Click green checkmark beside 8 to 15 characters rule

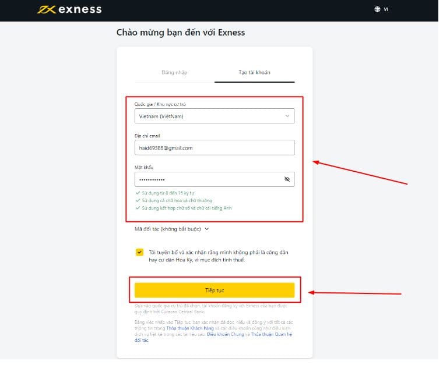138,192
